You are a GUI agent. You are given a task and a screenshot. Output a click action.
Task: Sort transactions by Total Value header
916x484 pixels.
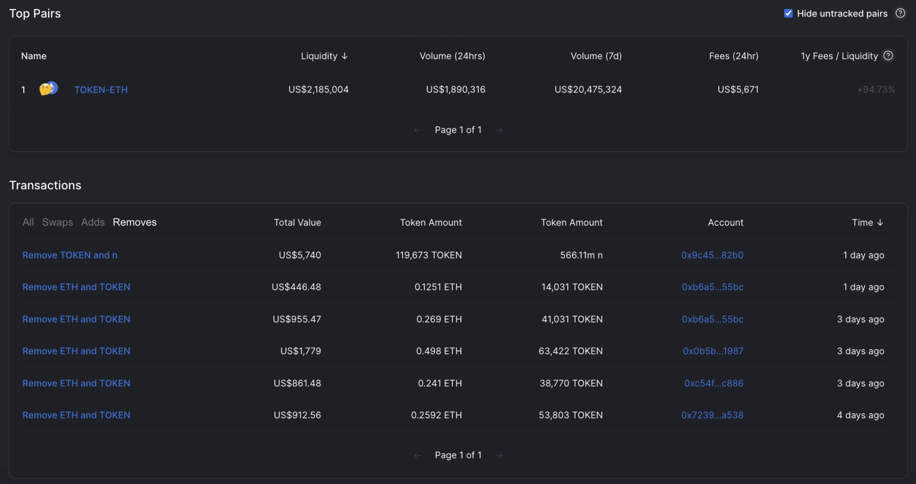coord(297,222)
